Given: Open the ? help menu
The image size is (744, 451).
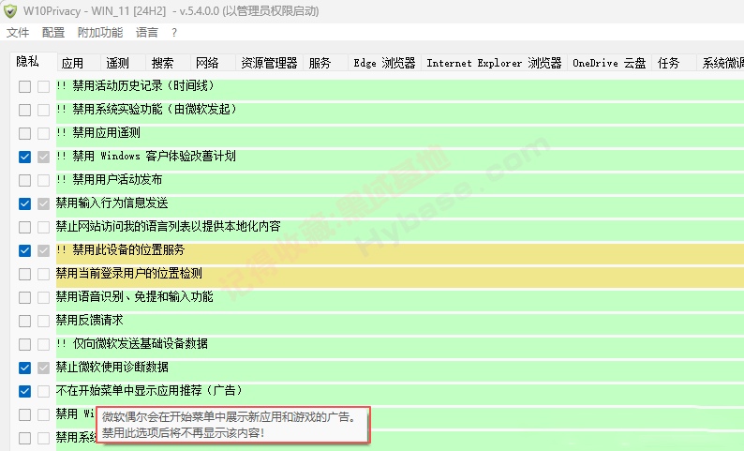Looking at the screenshot, I should [174, 32].
